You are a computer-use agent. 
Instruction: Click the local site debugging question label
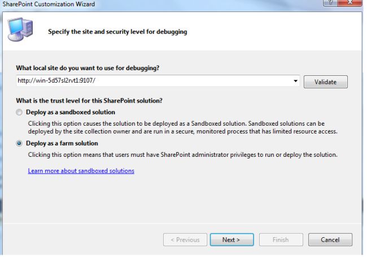click(x=88, y=68)
